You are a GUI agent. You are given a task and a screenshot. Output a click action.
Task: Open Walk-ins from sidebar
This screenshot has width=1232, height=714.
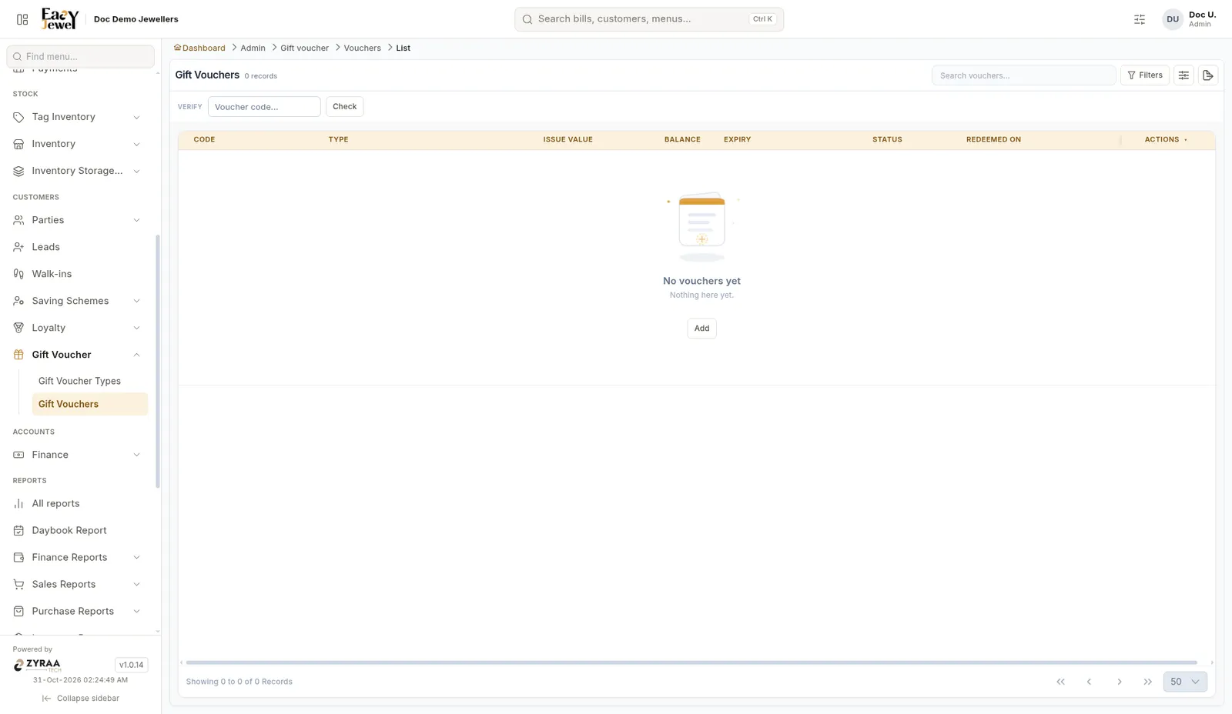tap(77, 274)
